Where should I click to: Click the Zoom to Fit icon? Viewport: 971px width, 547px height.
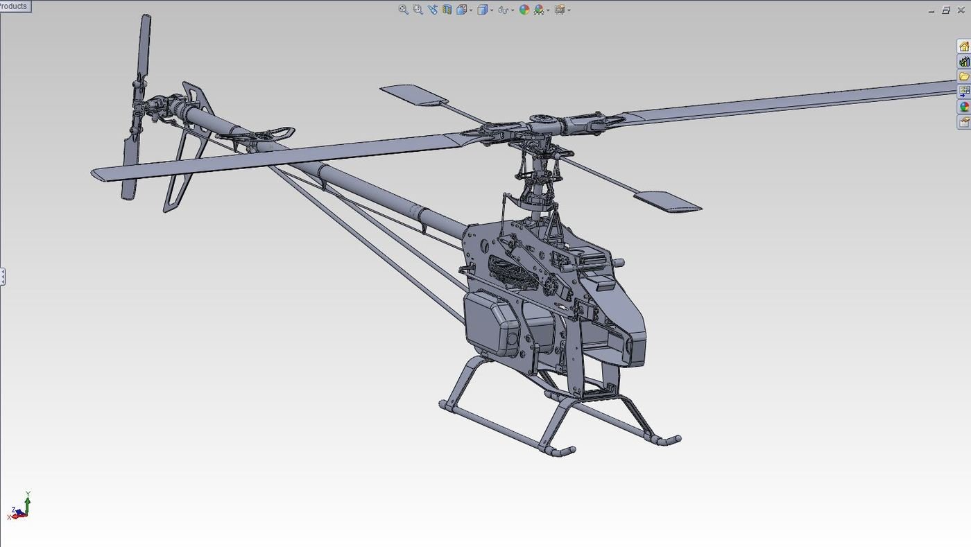[x=403, y=10]
